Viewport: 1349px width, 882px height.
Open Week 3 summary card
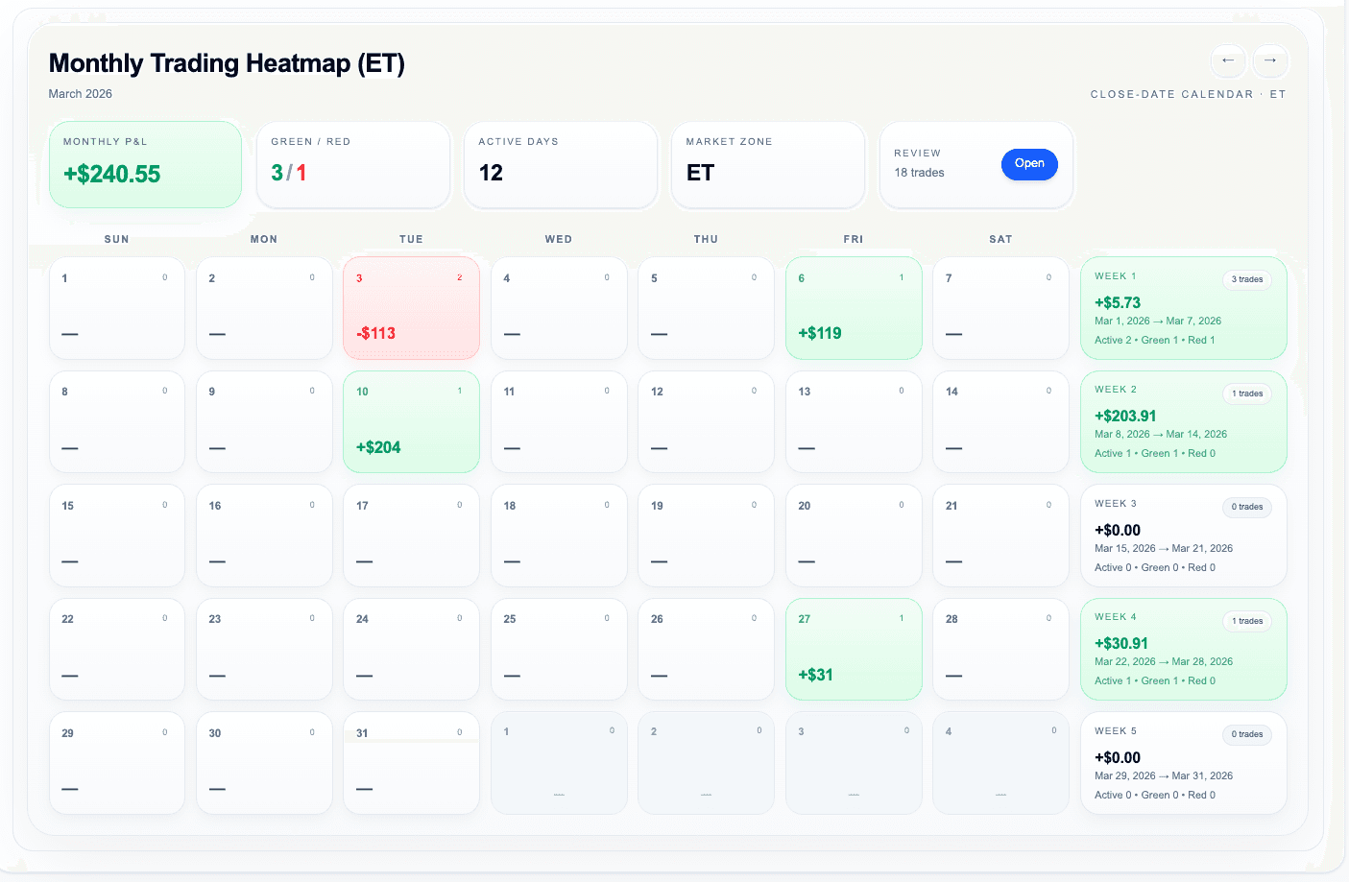tap(1184, 536)
